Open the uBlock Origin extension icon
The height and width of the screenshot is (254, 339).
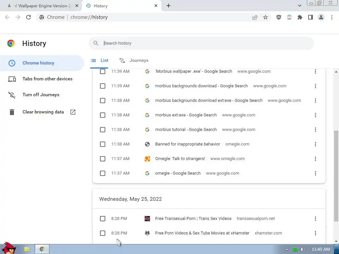coord(279,17)
